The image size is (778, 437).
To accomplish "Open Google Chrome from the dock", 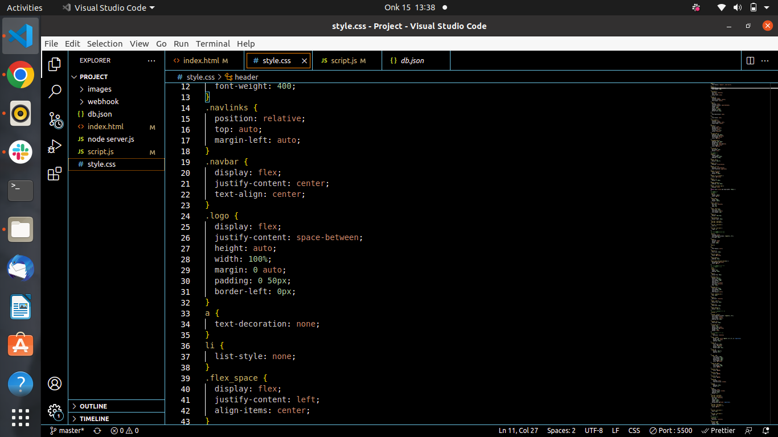I will click(21, 75).
